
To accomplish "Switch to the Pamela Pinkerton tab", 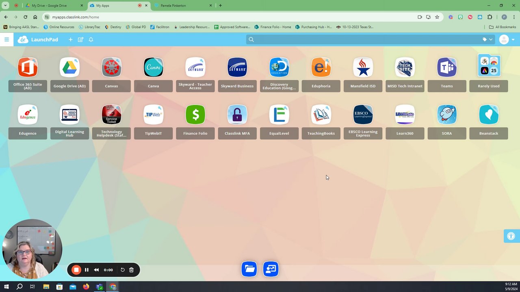I will (x=184, y=6).
